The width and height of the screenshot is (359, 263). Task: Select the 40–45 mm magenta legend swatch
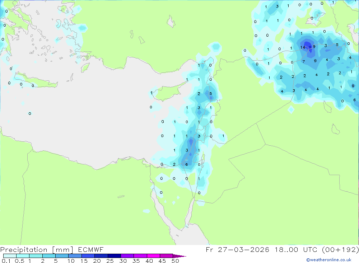coord(153,256)
